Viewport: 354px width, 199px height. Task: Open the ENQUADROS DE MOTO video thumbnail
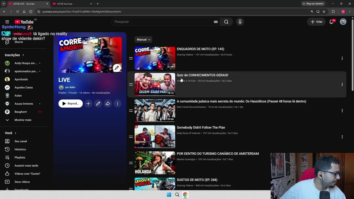(155, 58)
